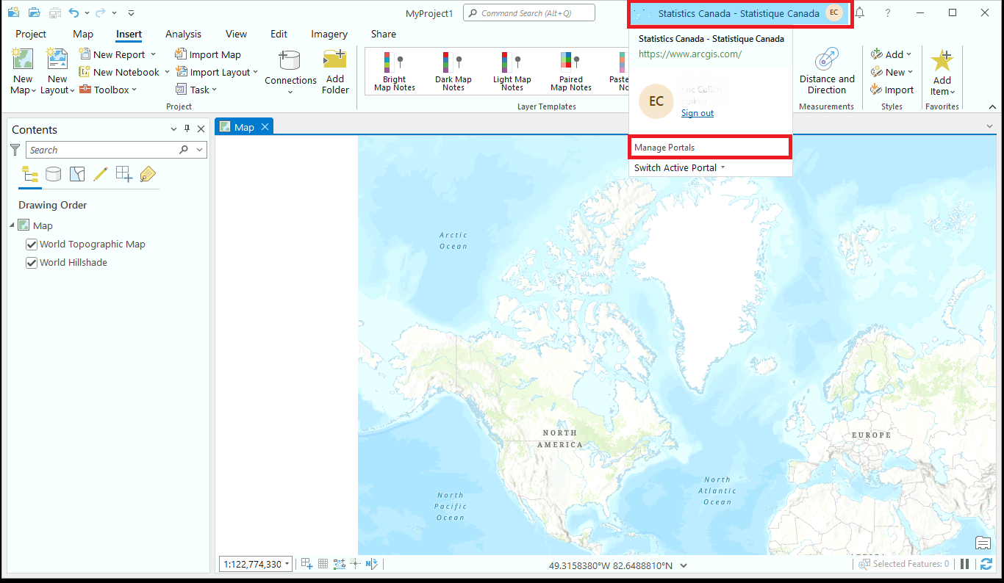Expand the Switch Active Portal submenu
Screen dimensions: 1004x583
679,167
